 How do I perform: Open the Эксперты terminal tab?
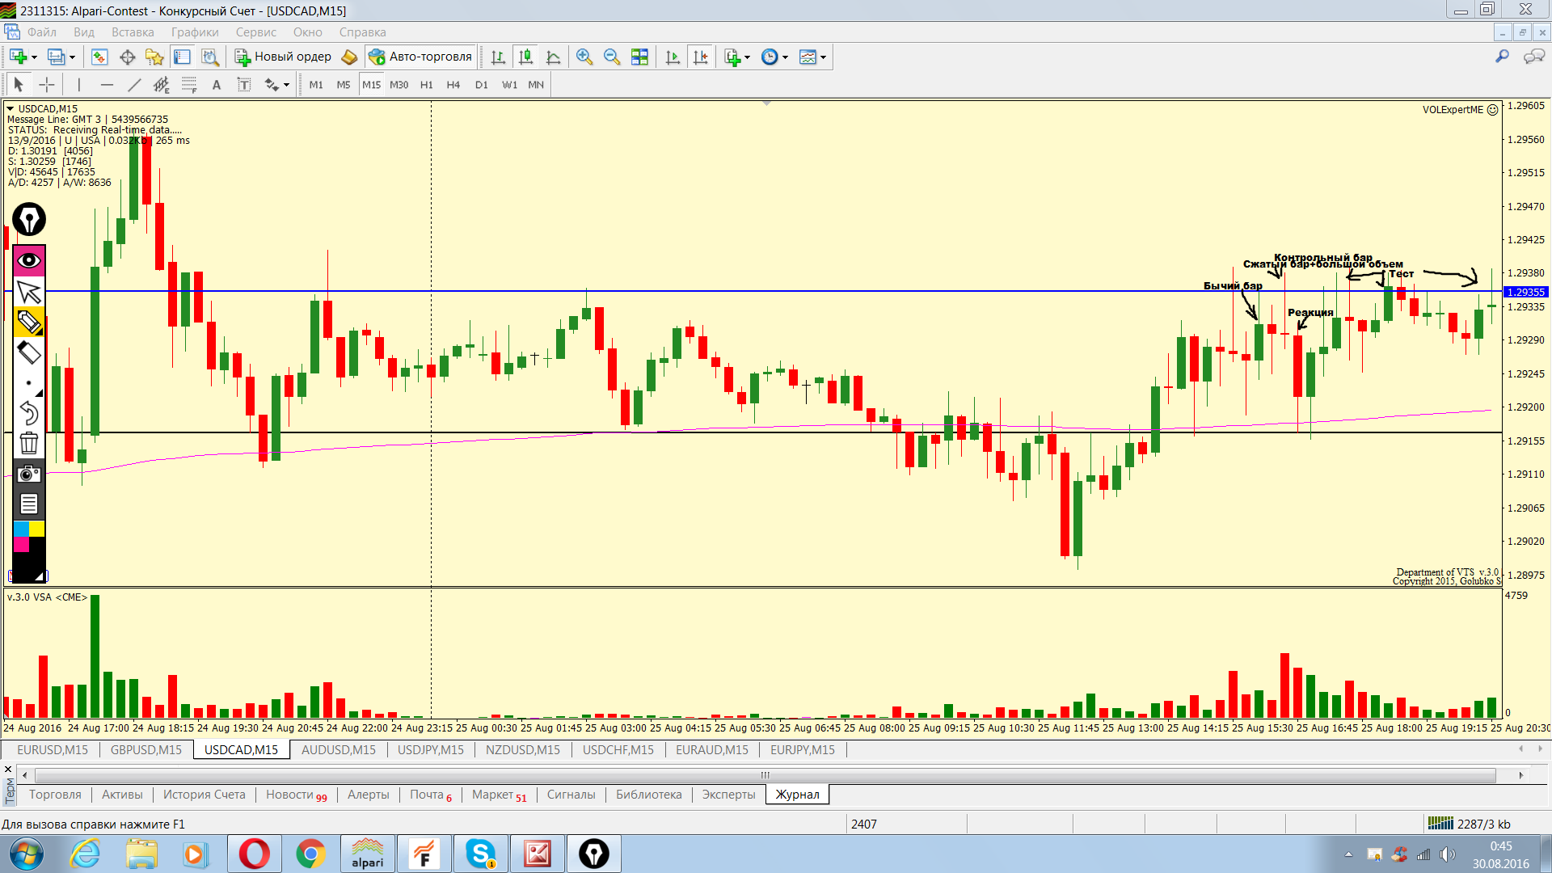(x=728, y=795)
